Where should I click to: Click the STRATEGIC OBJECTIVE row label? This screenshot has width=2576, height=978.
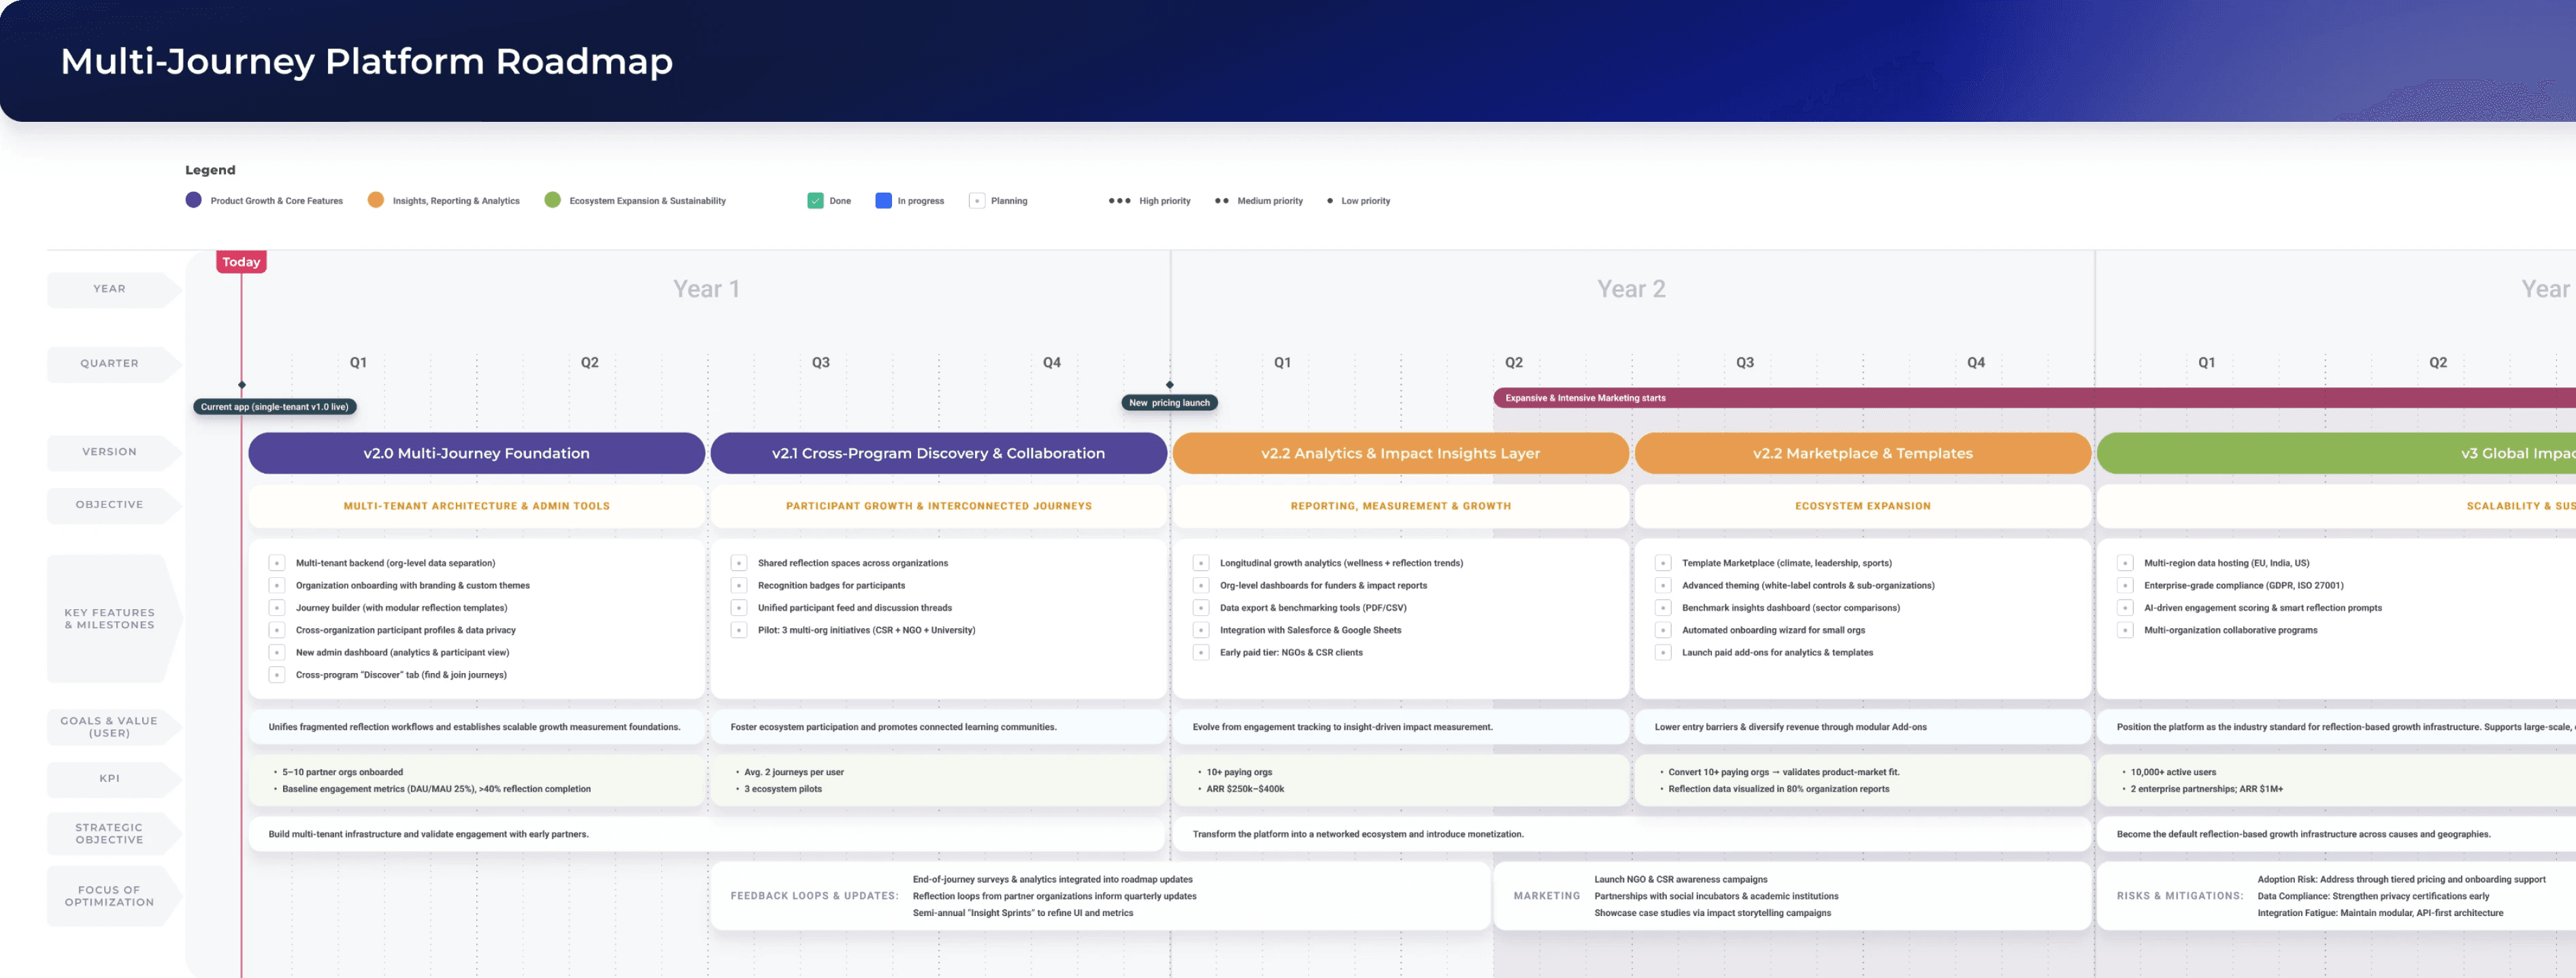(109, 834)
